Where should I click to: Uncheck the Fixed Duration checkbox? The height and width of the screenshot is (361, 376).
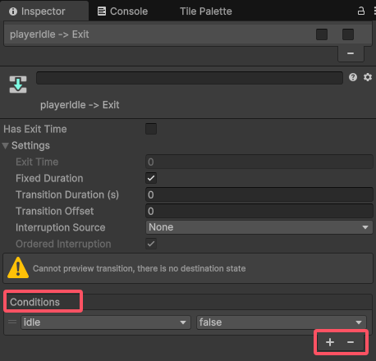tap(151, 178)
